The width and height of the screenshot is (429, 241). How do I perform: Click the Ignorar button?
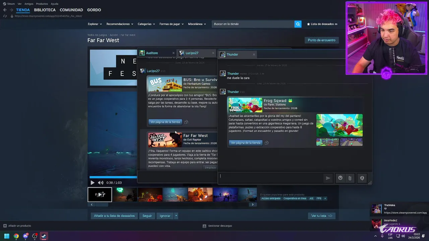coord(165,216)
